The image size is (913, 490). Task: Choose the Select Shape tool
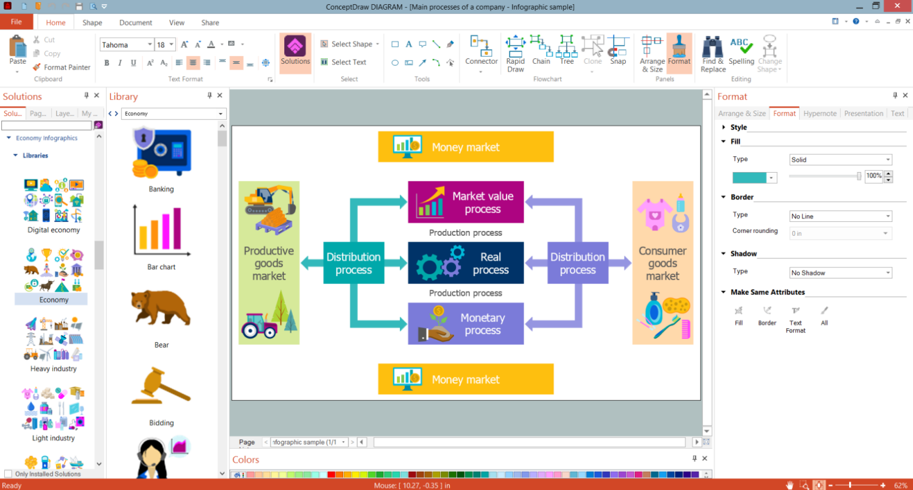(x=349, y=44)
